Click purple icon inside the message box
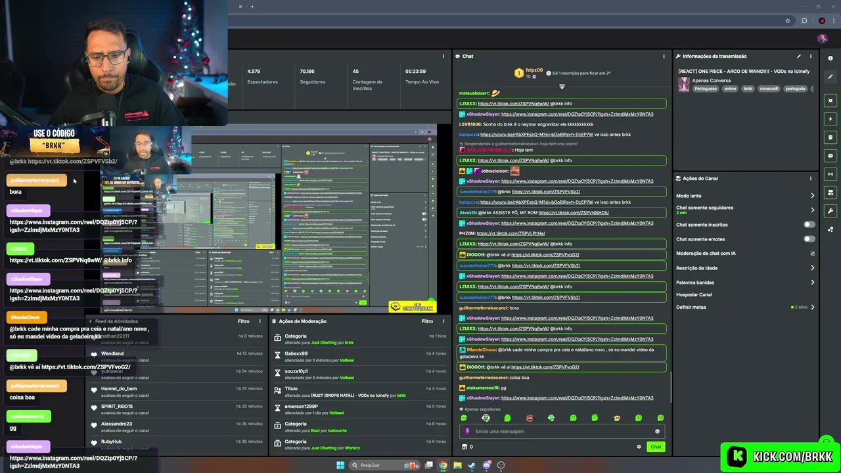The width and height of the screenshot is (841, 473). (x=468, y=432)
